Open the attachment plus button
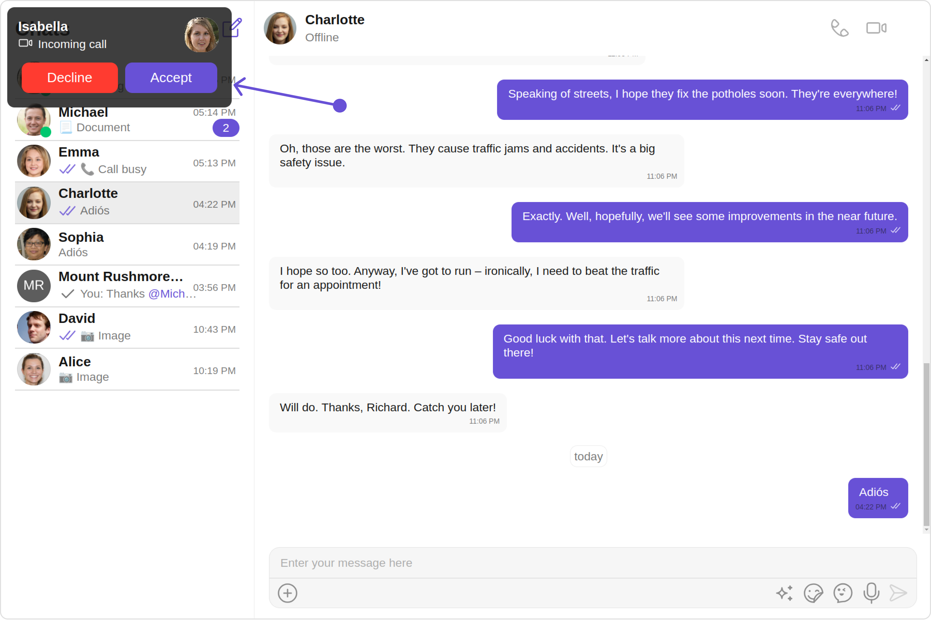931x620 pixels. (287, 593)
